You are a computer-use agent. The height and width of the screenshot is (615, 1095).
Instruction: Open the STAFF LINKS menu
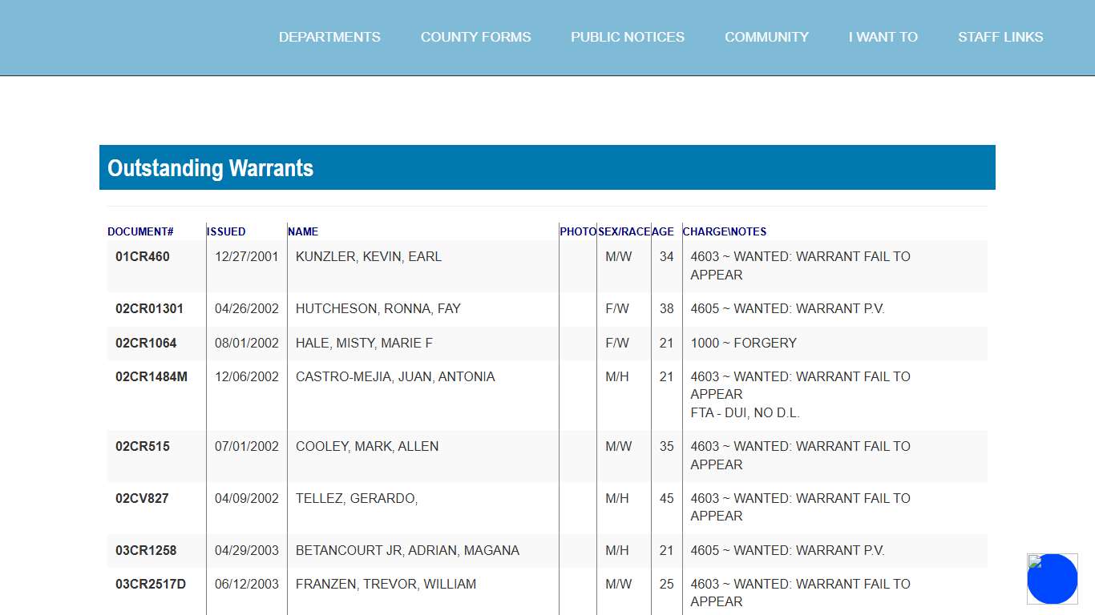pos(1000,37)
